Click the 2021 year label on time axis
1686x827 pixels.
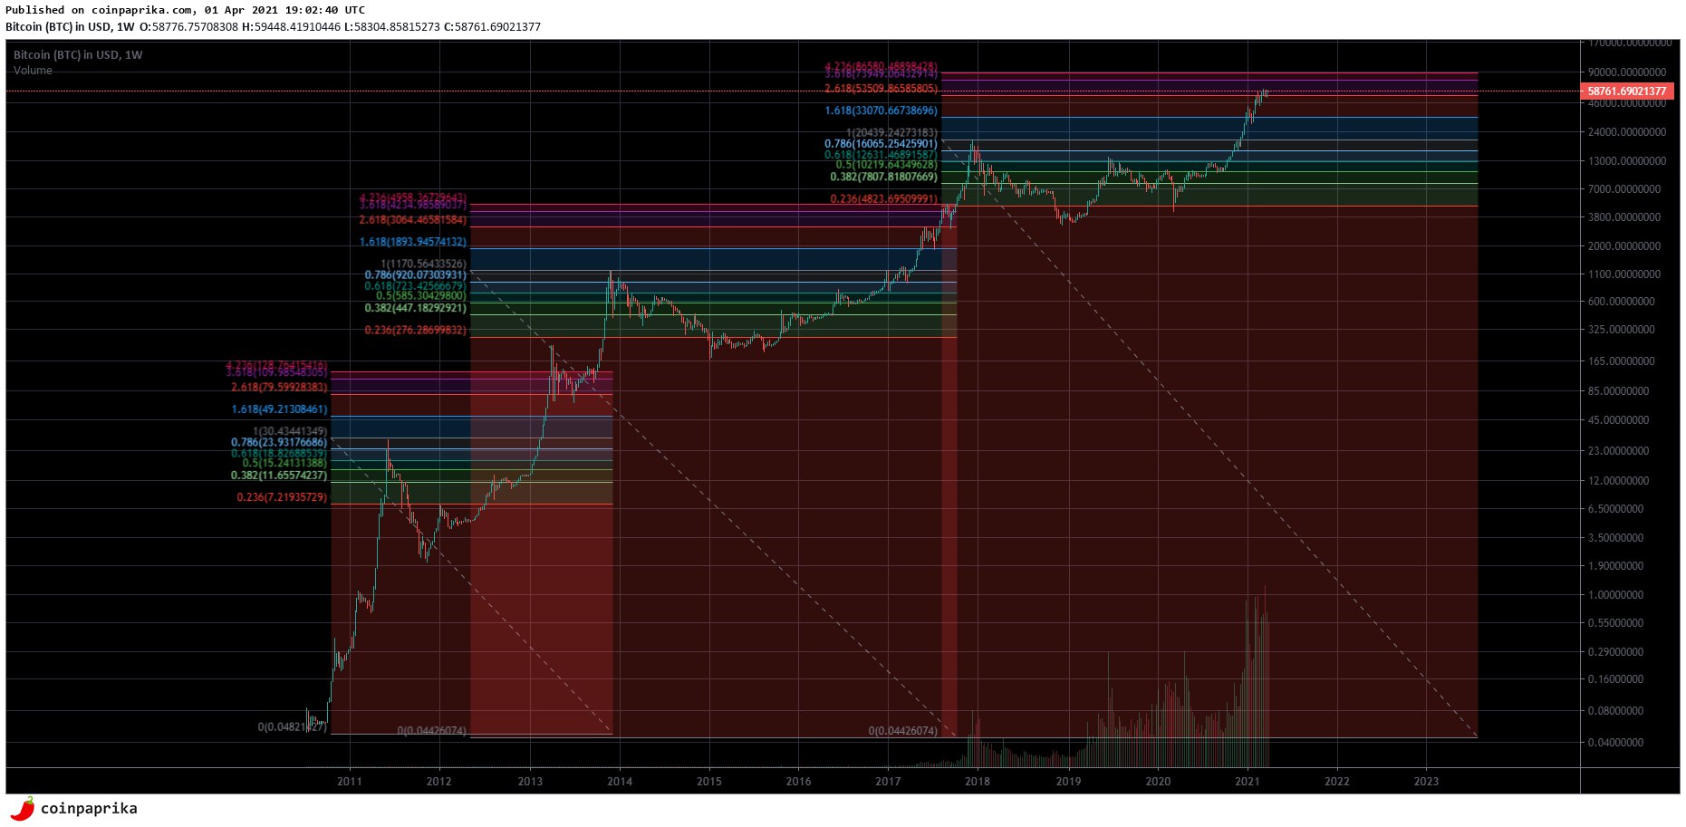click(x=1248, y=782)
